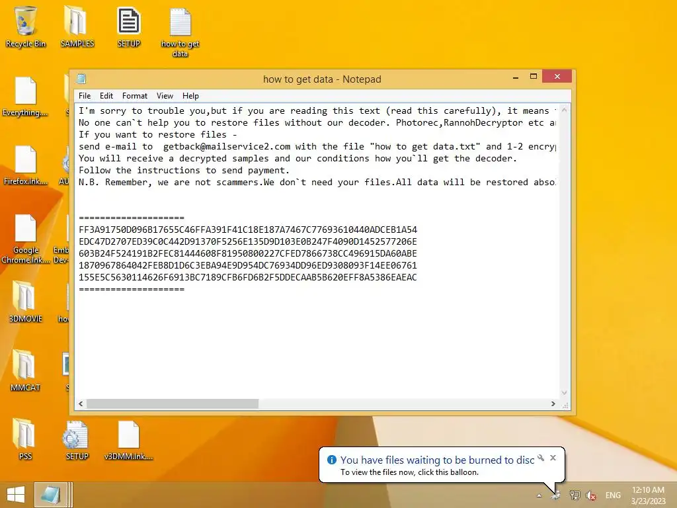Viewport: 677px width, 508px height.
Task: Open the MMCAT folder icon
Action: click(26, 370)
